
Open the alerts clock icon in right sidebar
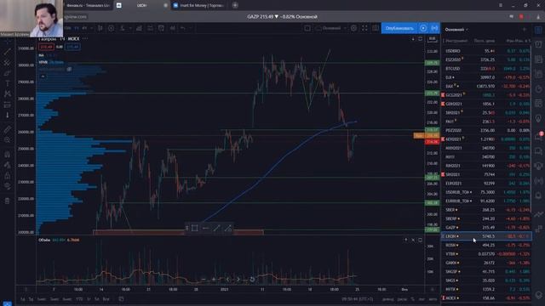point(538,45)
